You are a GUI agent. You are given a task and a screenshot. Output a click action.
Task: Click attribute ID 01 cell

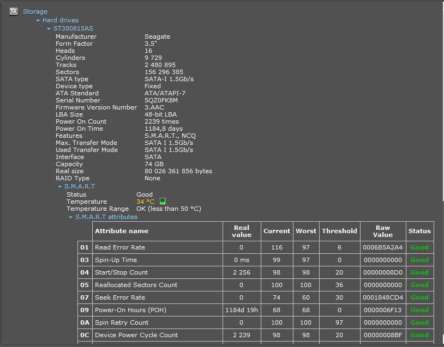click(x=85, y=247)
